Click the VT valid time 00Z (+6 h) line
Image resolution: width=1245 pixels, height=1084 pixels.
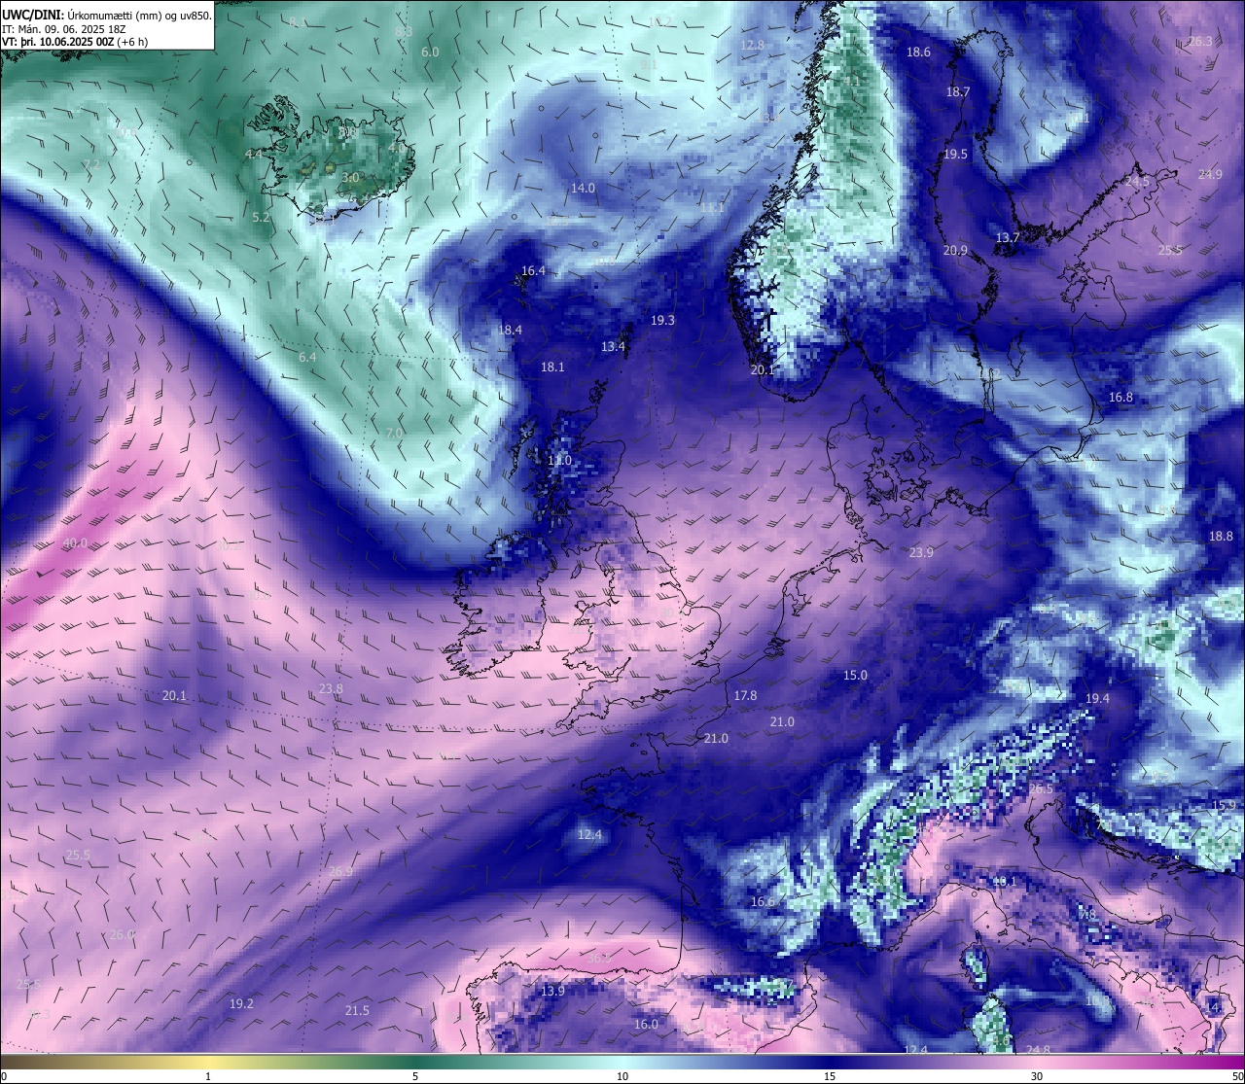pyautogui.click(x=75, y=42)
